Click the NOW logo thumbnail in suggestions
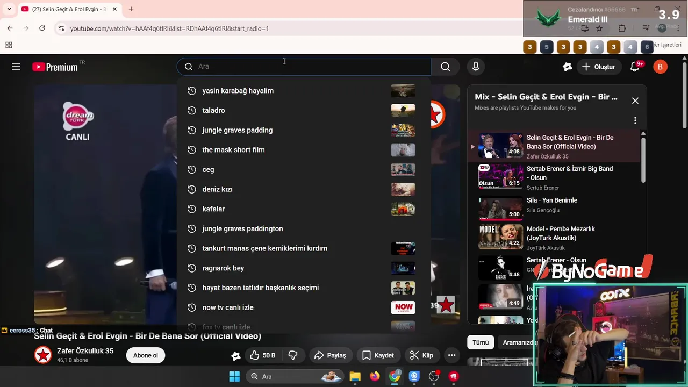 click(x=403, y=307)
